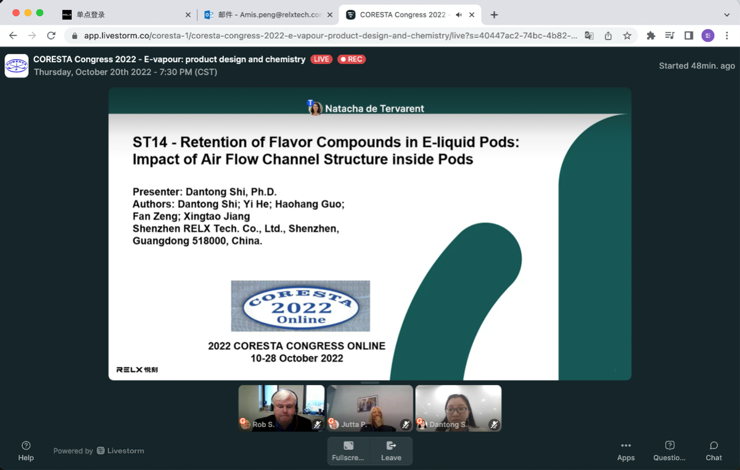Open the Chat panel

pos(714,451)
